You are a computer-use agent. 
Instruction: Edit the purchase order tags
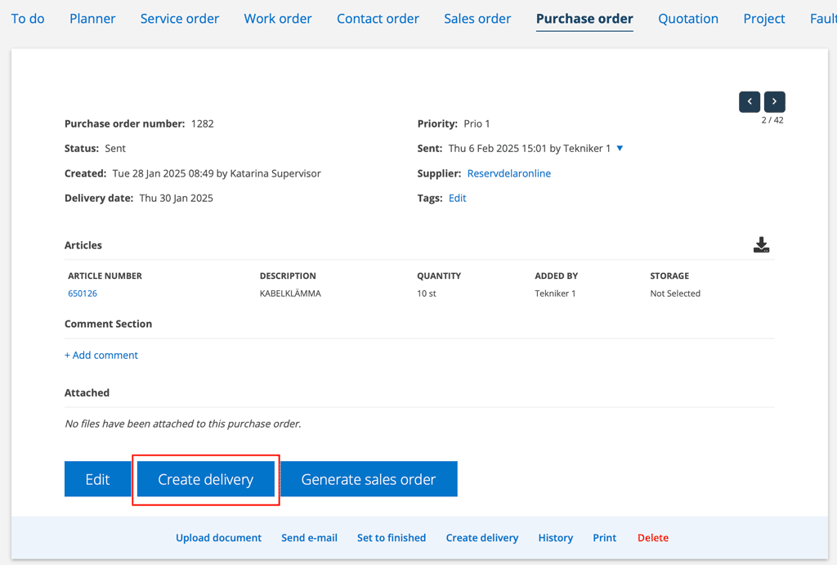pyautogui.click(x=458, y=198)
